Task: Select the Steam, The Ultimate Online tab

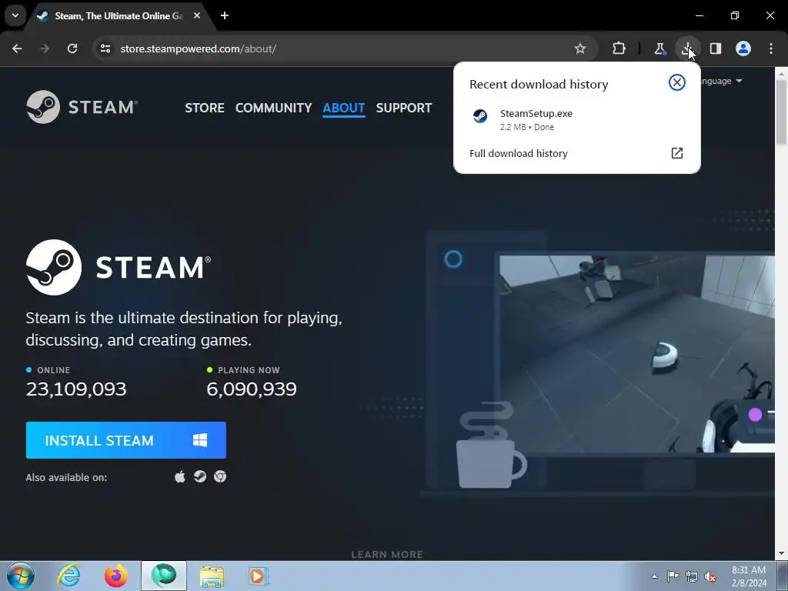Action: click(119, 16)
